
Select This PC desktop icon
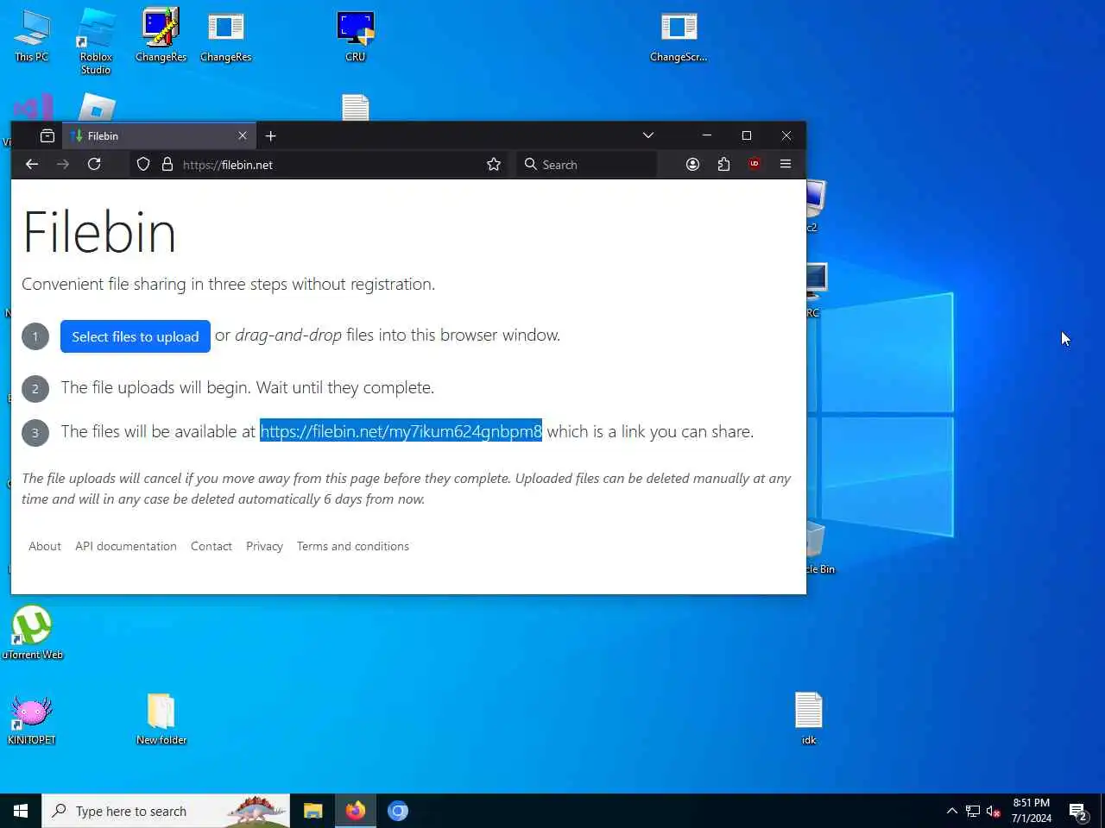click(32, 36)
